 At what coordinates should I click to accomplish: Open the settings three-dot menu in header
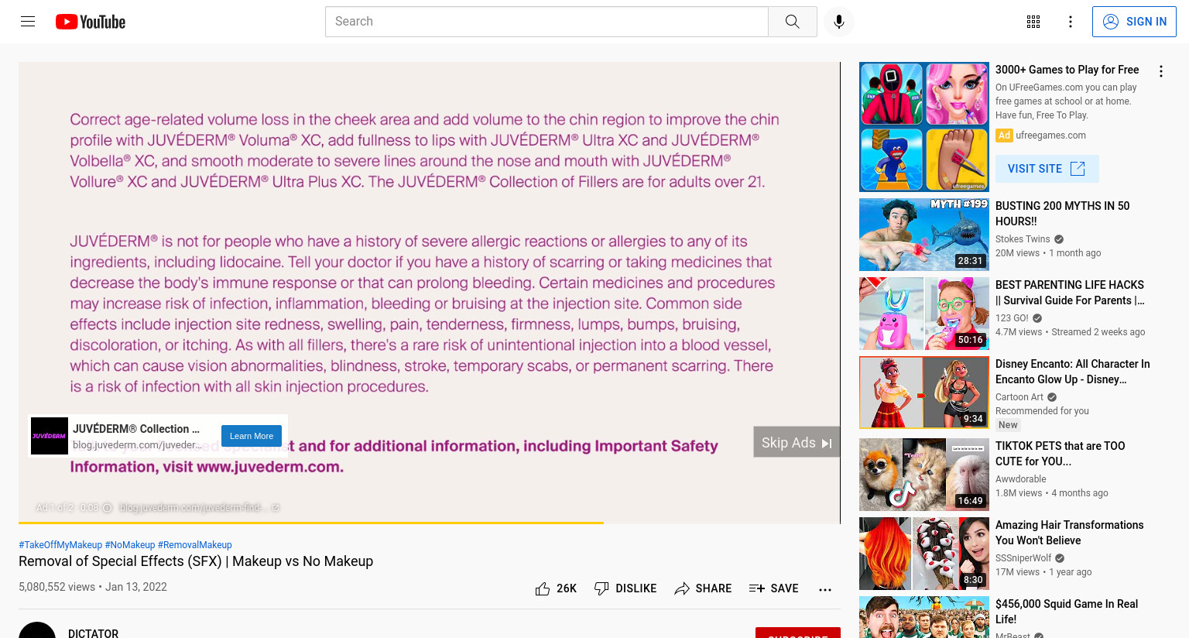coord(1071,22)
